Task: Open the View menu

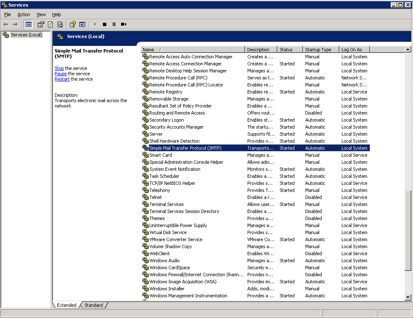Action: 41,14
